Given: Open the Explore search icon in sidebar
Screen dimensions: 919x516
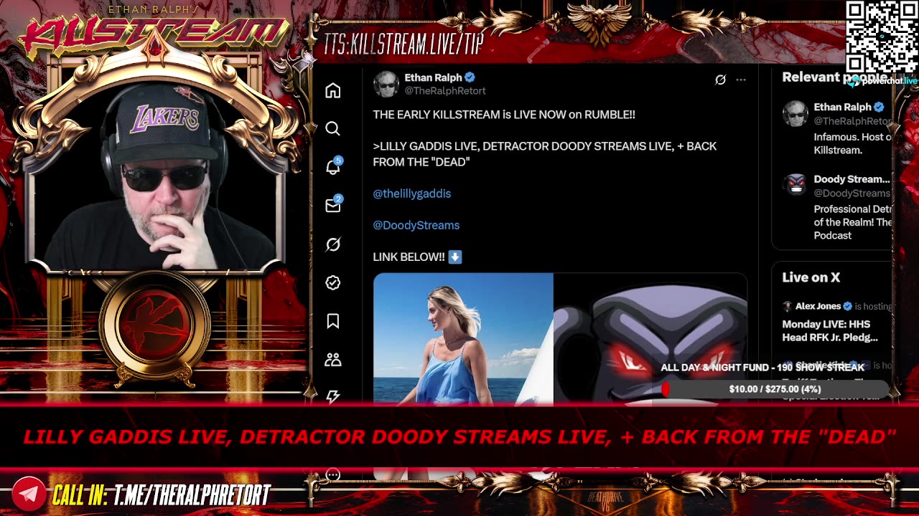Looking at the screenshot, I should (332, 128).
